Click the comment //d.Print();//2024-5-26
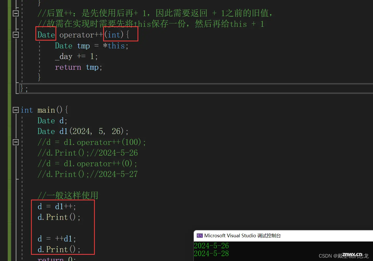This screenshot has height=261, width=373. 88,153
